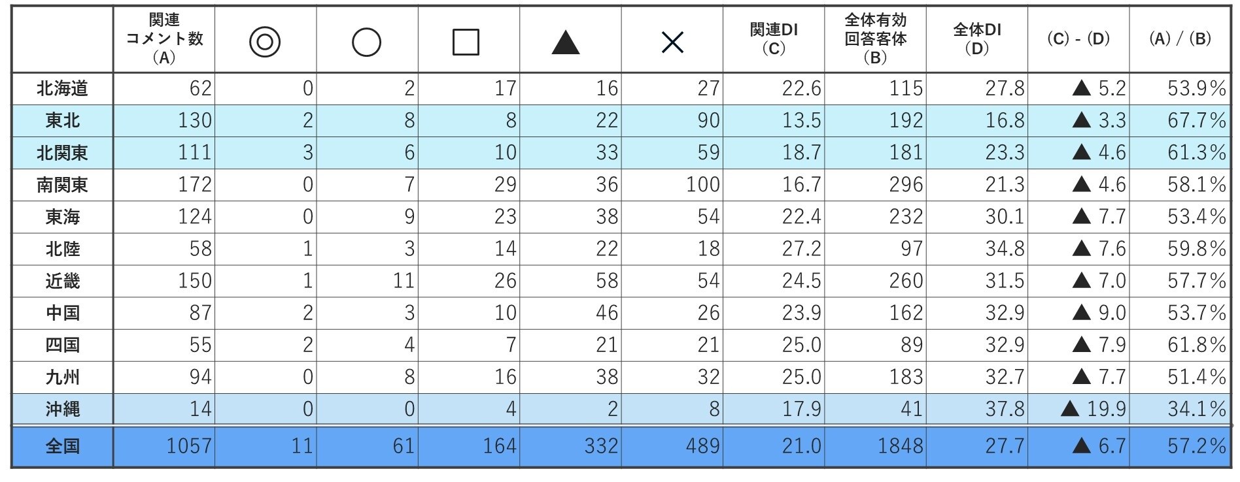
Task: Click the (A) / (B) column header
Action: [1180, 39]
